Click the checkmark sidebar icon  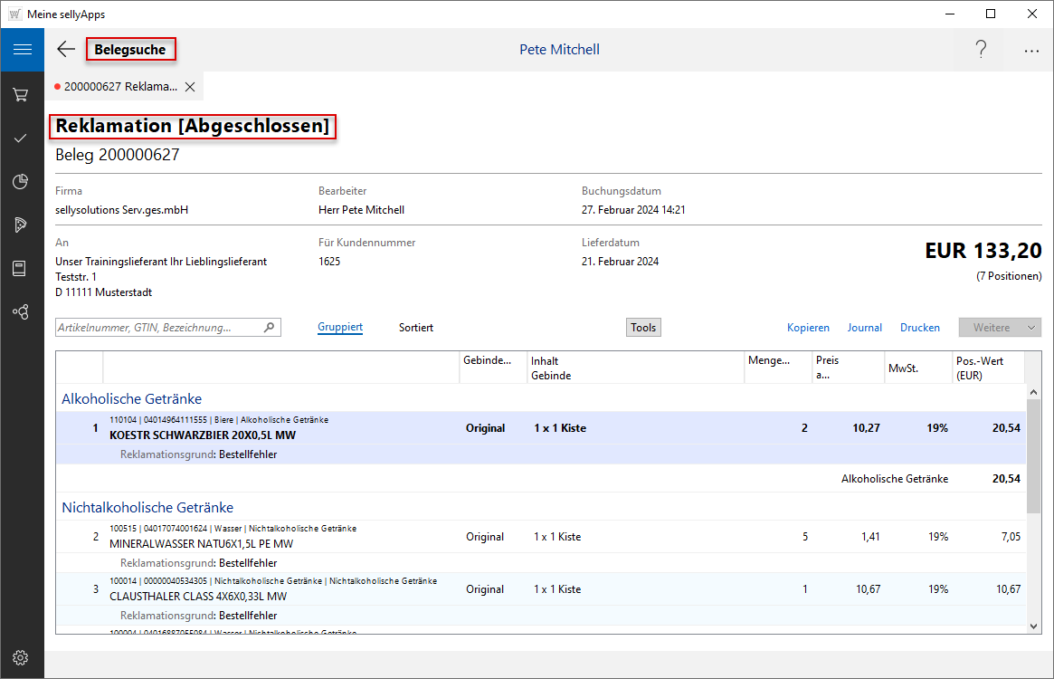coord(22,138)
